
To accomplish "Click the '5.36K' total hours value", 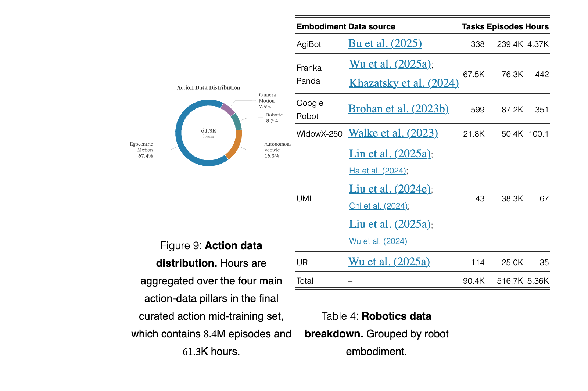I will tap(538, 281).
